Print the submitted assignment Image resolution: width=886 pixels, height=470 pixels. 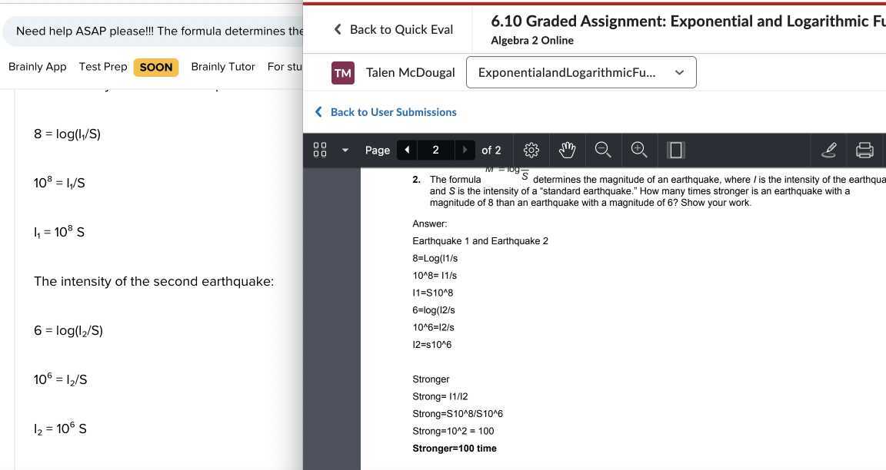tap(865, 150)
